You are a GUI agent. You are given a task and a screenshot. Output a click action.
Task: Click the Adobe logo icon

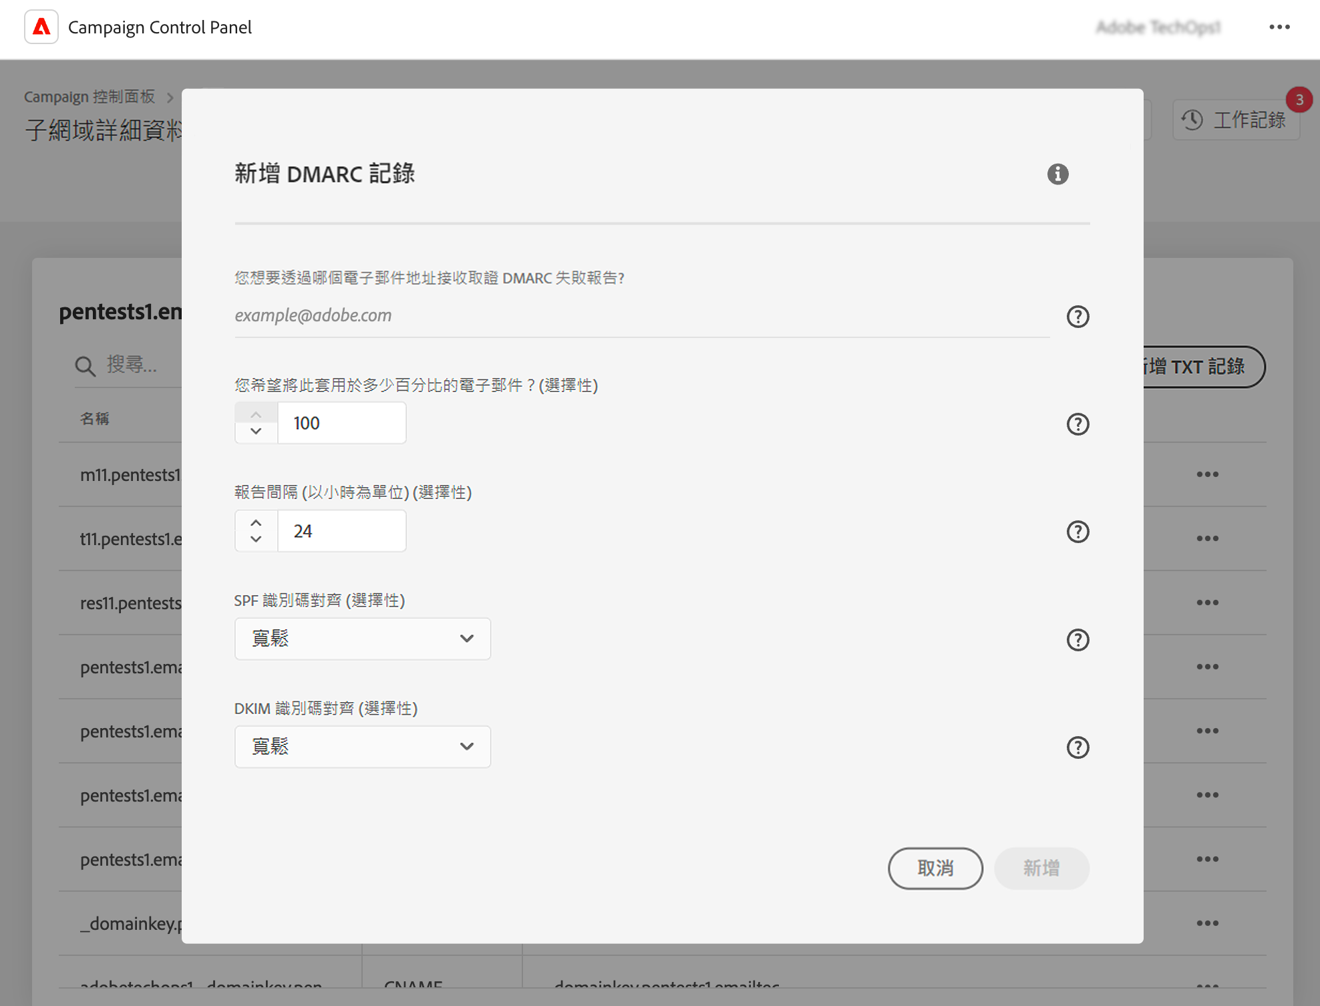(x=41, y=27)
